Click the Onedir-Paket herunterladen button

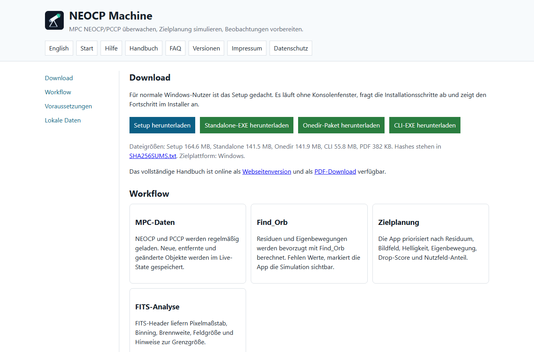341,125
